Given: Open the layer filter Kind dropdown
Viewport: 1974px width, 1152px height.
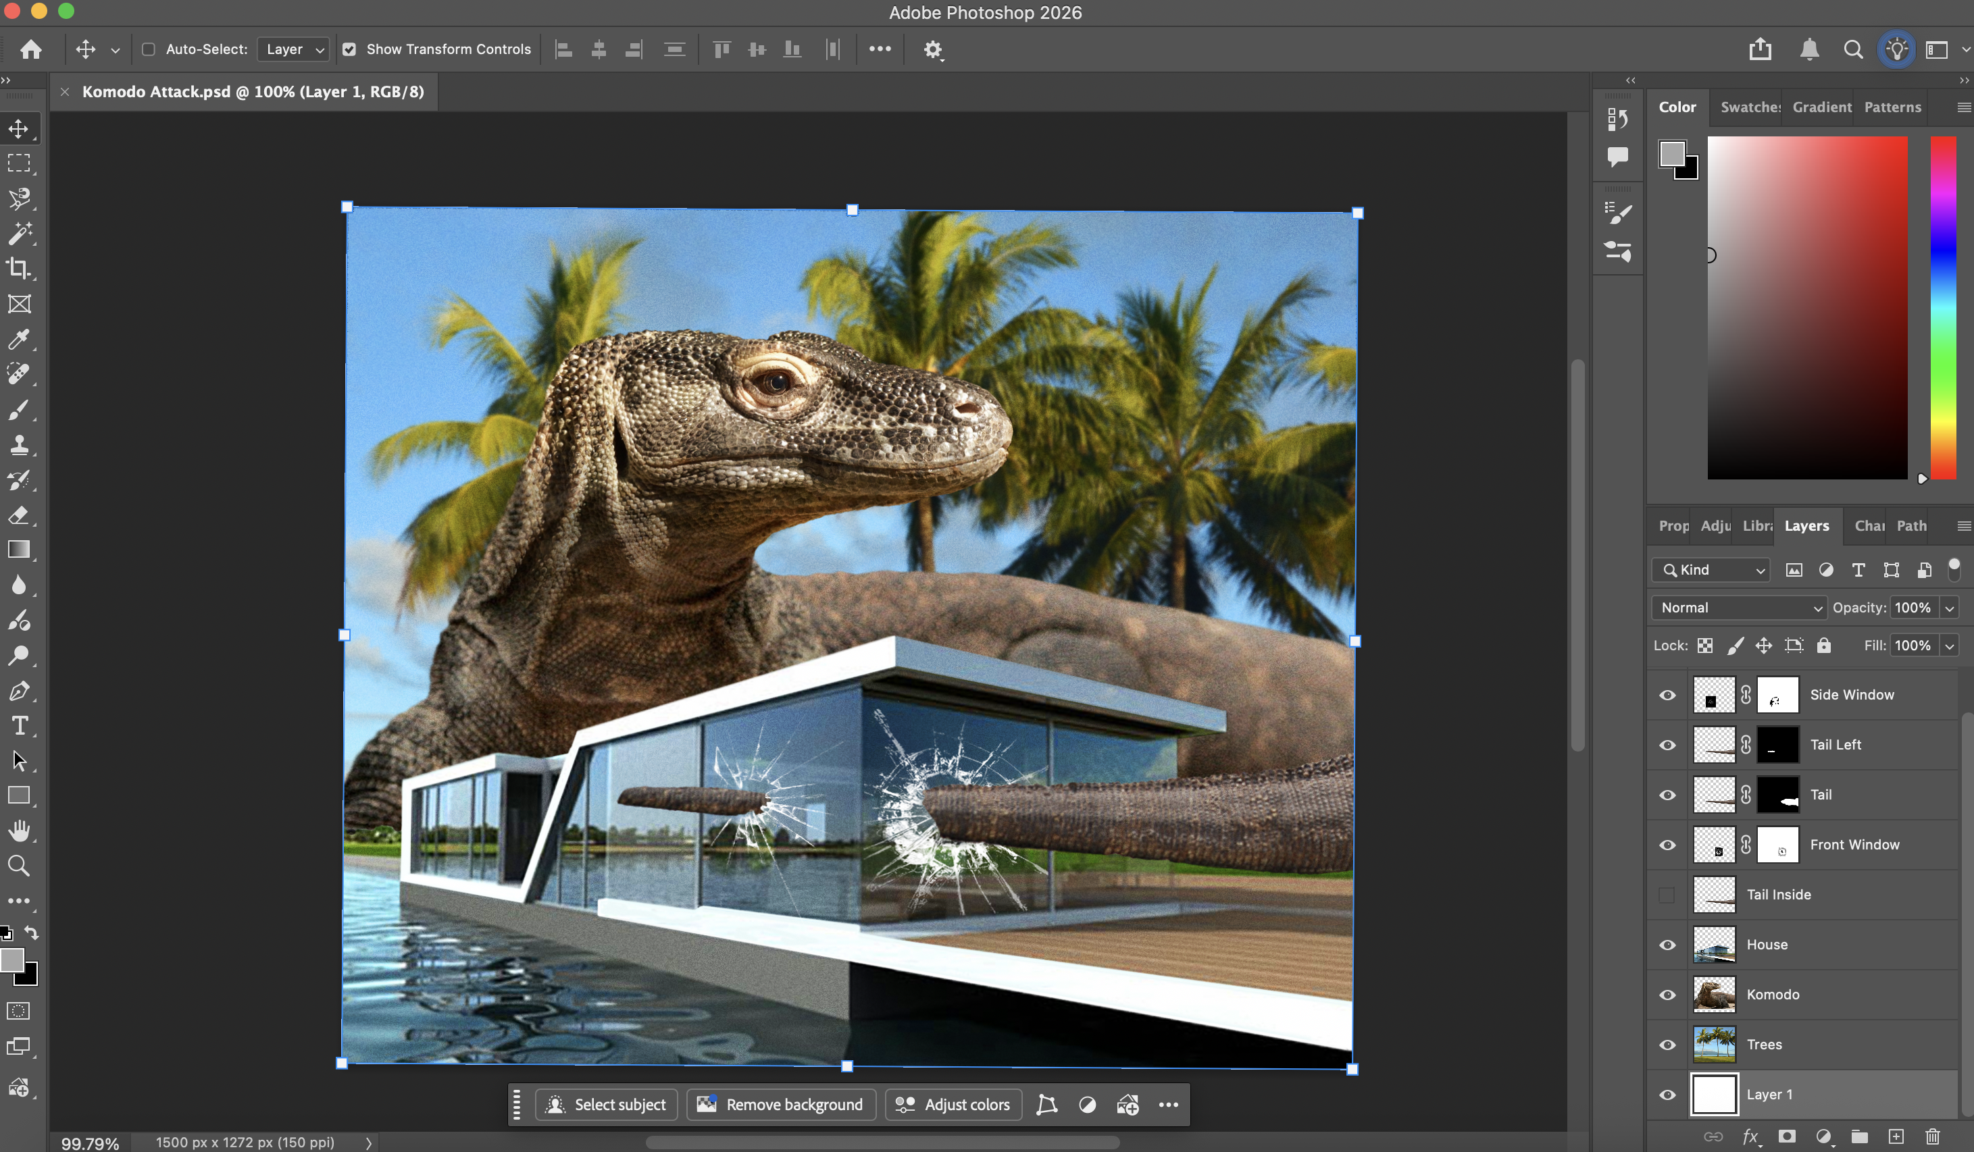Looking at the screenshot, I should (1711, 570).
